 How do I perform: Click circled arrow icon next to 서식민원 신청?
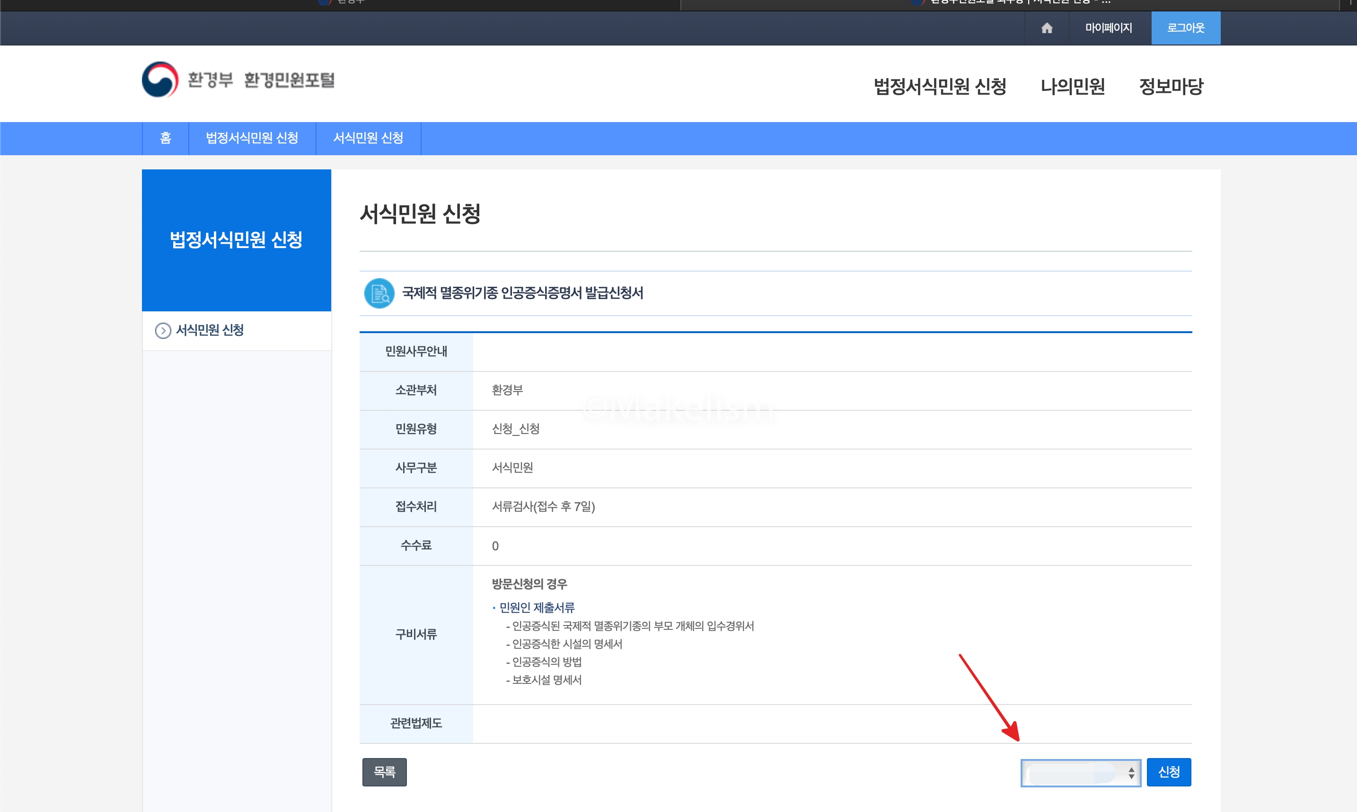pos(163,330)
